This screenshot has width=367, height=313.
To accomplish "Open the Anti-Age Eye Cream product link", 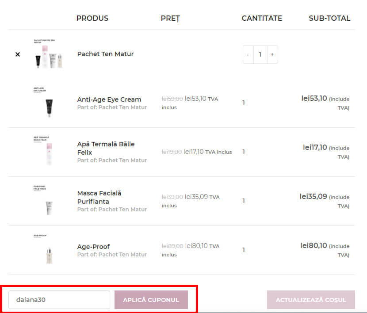I will pos(109,99).
